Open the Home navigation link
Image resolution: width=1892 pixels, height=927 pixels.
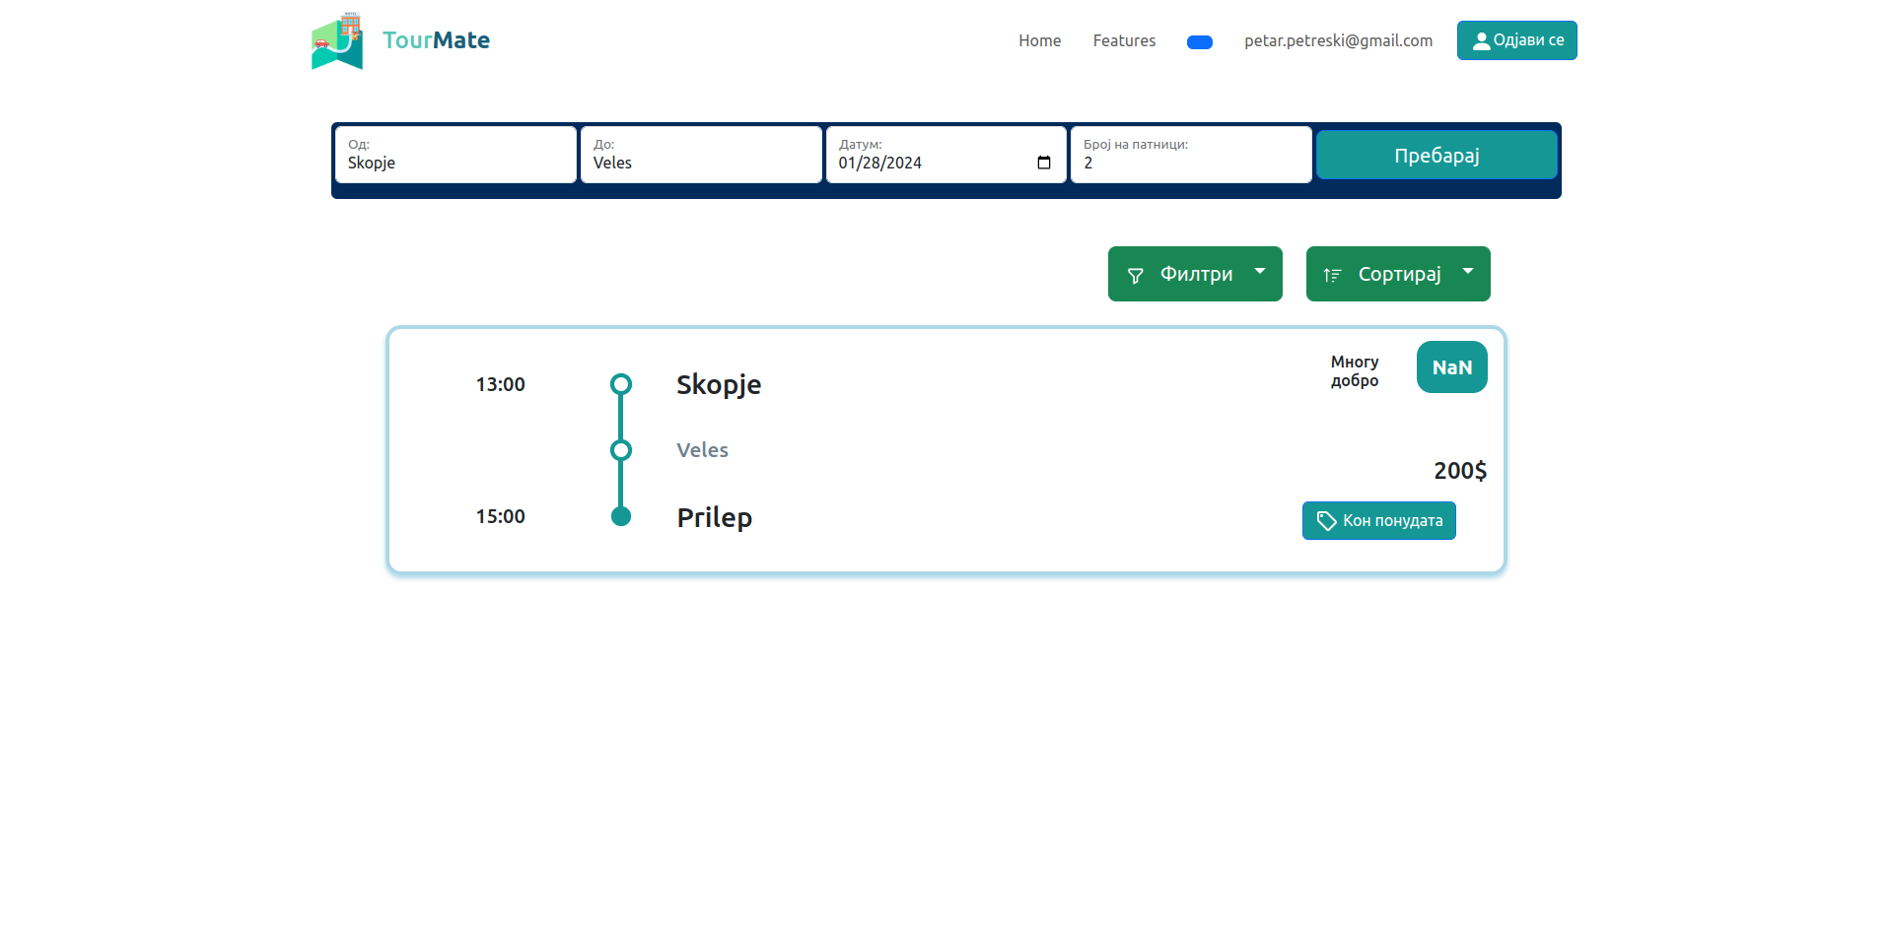coord(1039,41)
